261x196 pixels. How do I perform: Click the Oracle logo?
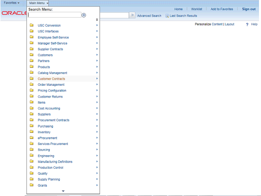point(14,13)
